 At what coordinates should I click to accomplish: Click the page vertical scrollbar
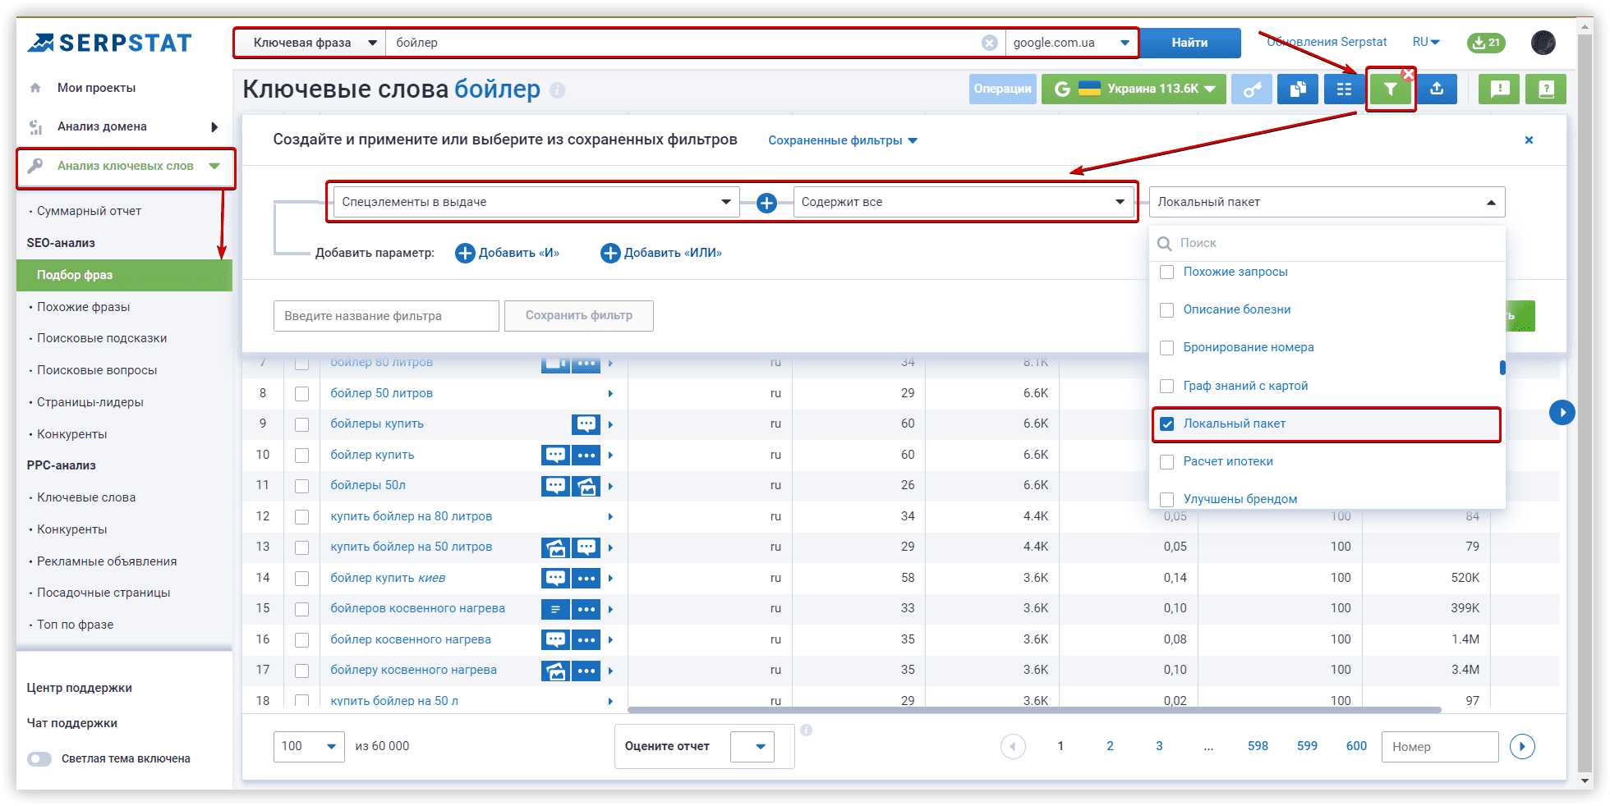click(1586, 404)
